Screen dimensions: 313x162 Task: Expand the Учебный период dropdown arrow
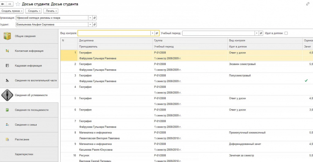coord(257,33)
